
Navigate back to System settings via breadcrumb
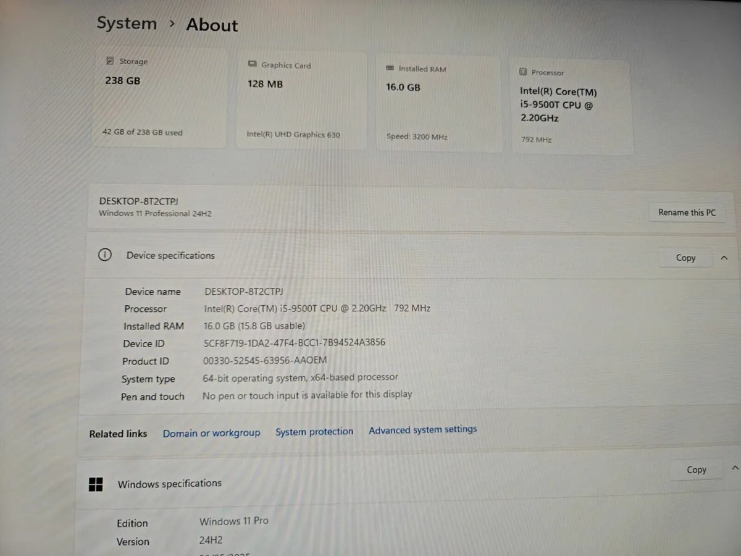[127, 23]
